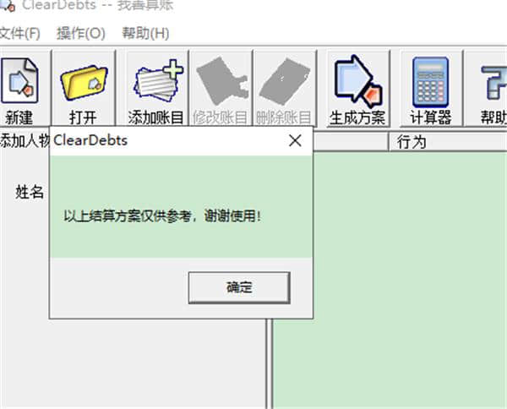Click the 添加人物 panel label

25,140
